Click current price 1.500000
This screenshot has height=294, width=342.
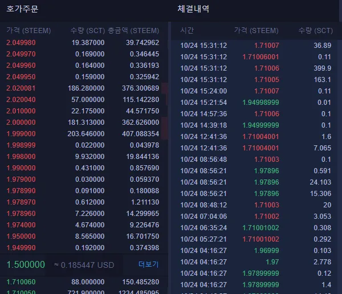click(x=26, y=264)
